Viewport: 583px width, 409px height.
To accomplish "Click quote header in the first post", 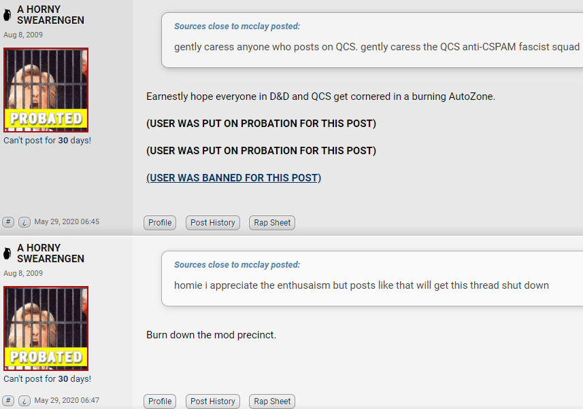I will point(237,26).
